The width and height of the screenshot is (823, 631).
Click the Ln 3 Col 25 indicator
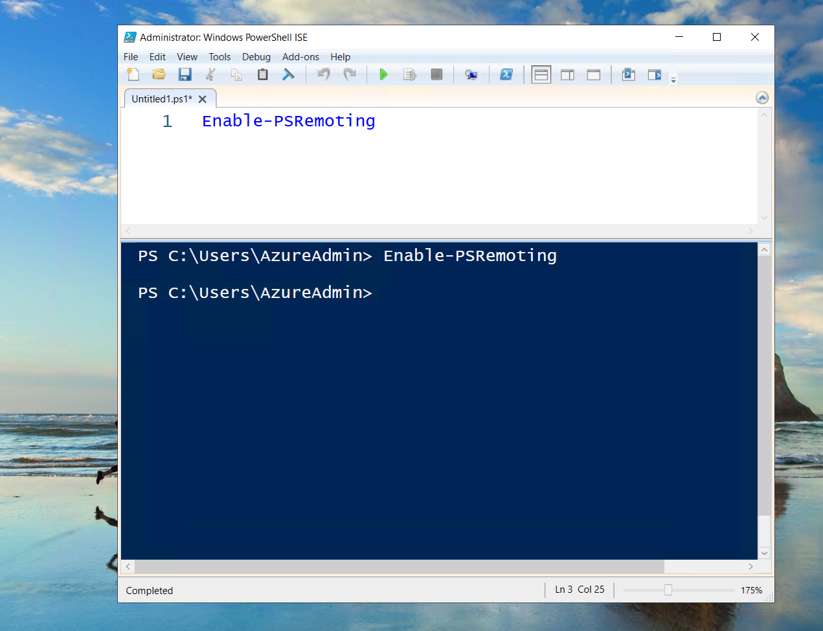coord(580,590)
